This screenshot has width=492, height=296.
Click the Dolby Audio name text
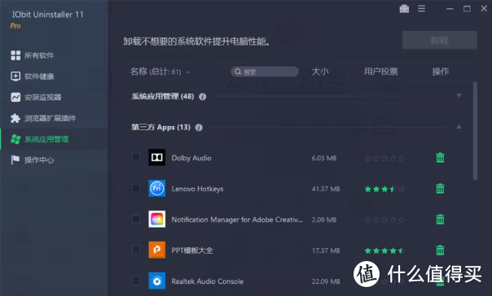pyautogui.click(x=191, y=158)
